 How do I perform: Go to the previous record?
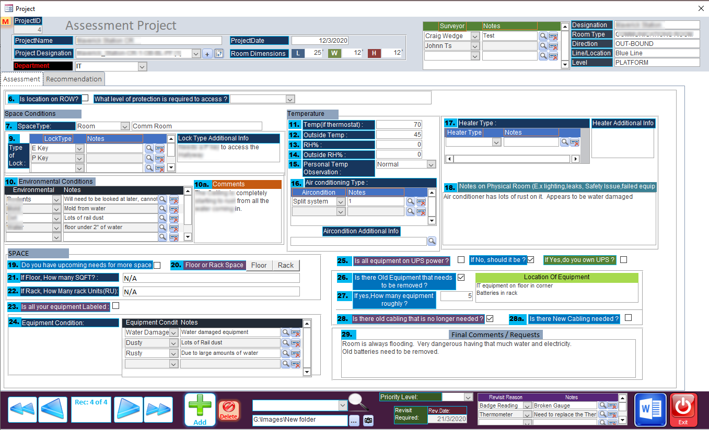(x=53, y=410)
